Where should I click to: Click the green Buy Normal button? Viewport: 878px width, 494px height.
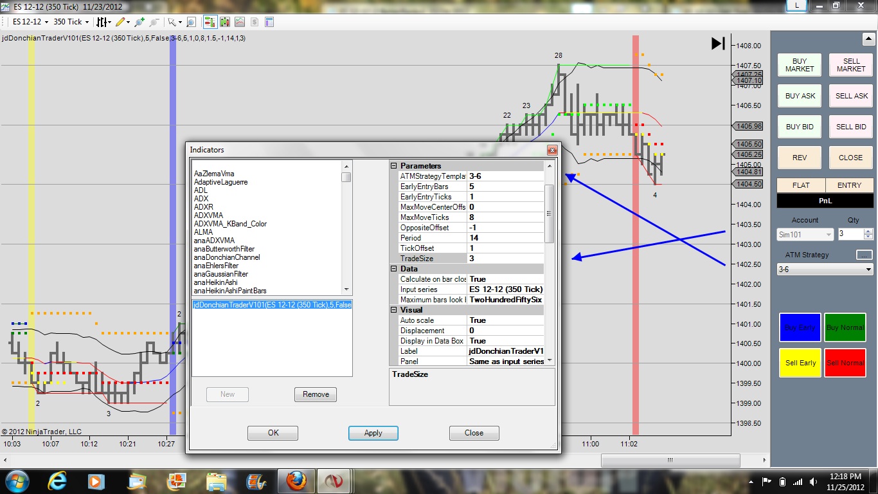click(x=845, y=328)
